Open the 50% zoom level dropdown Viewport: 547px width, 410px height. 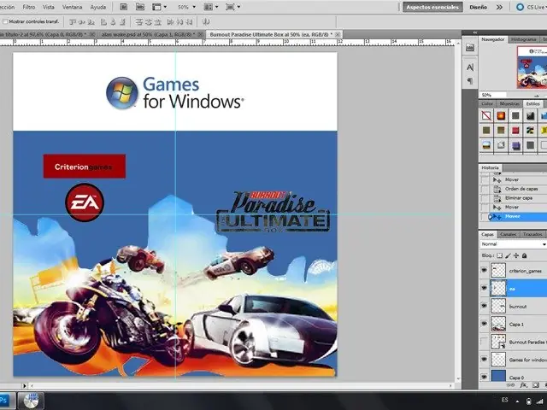point(186,7)
